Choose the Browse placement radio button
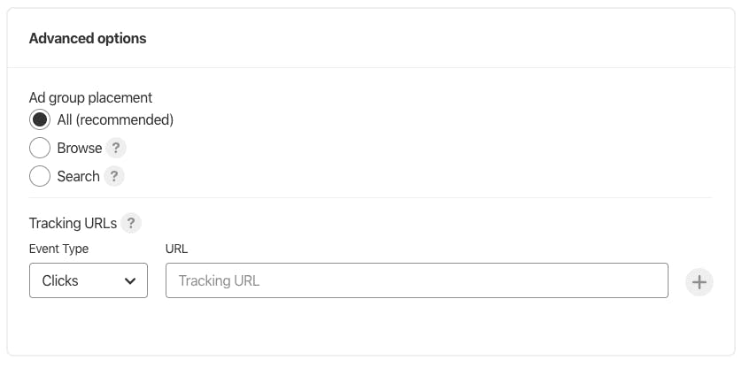742x368 pixels. point(40,148)
